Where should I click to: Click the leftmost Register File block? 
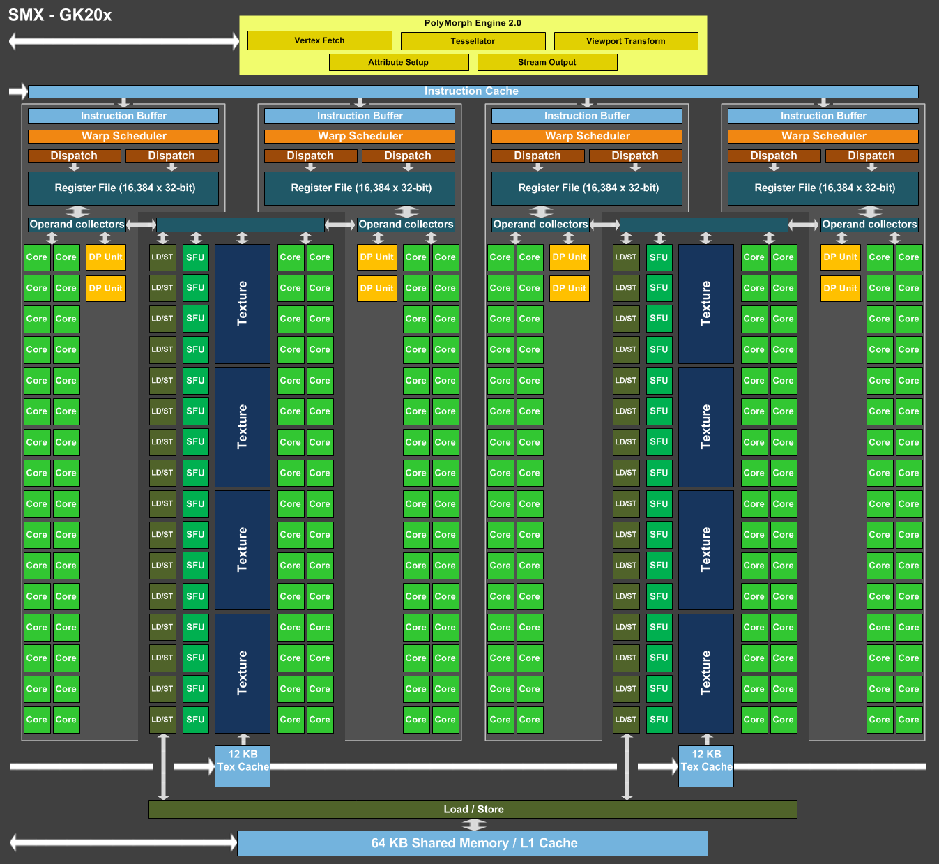[x=123, y=188]
